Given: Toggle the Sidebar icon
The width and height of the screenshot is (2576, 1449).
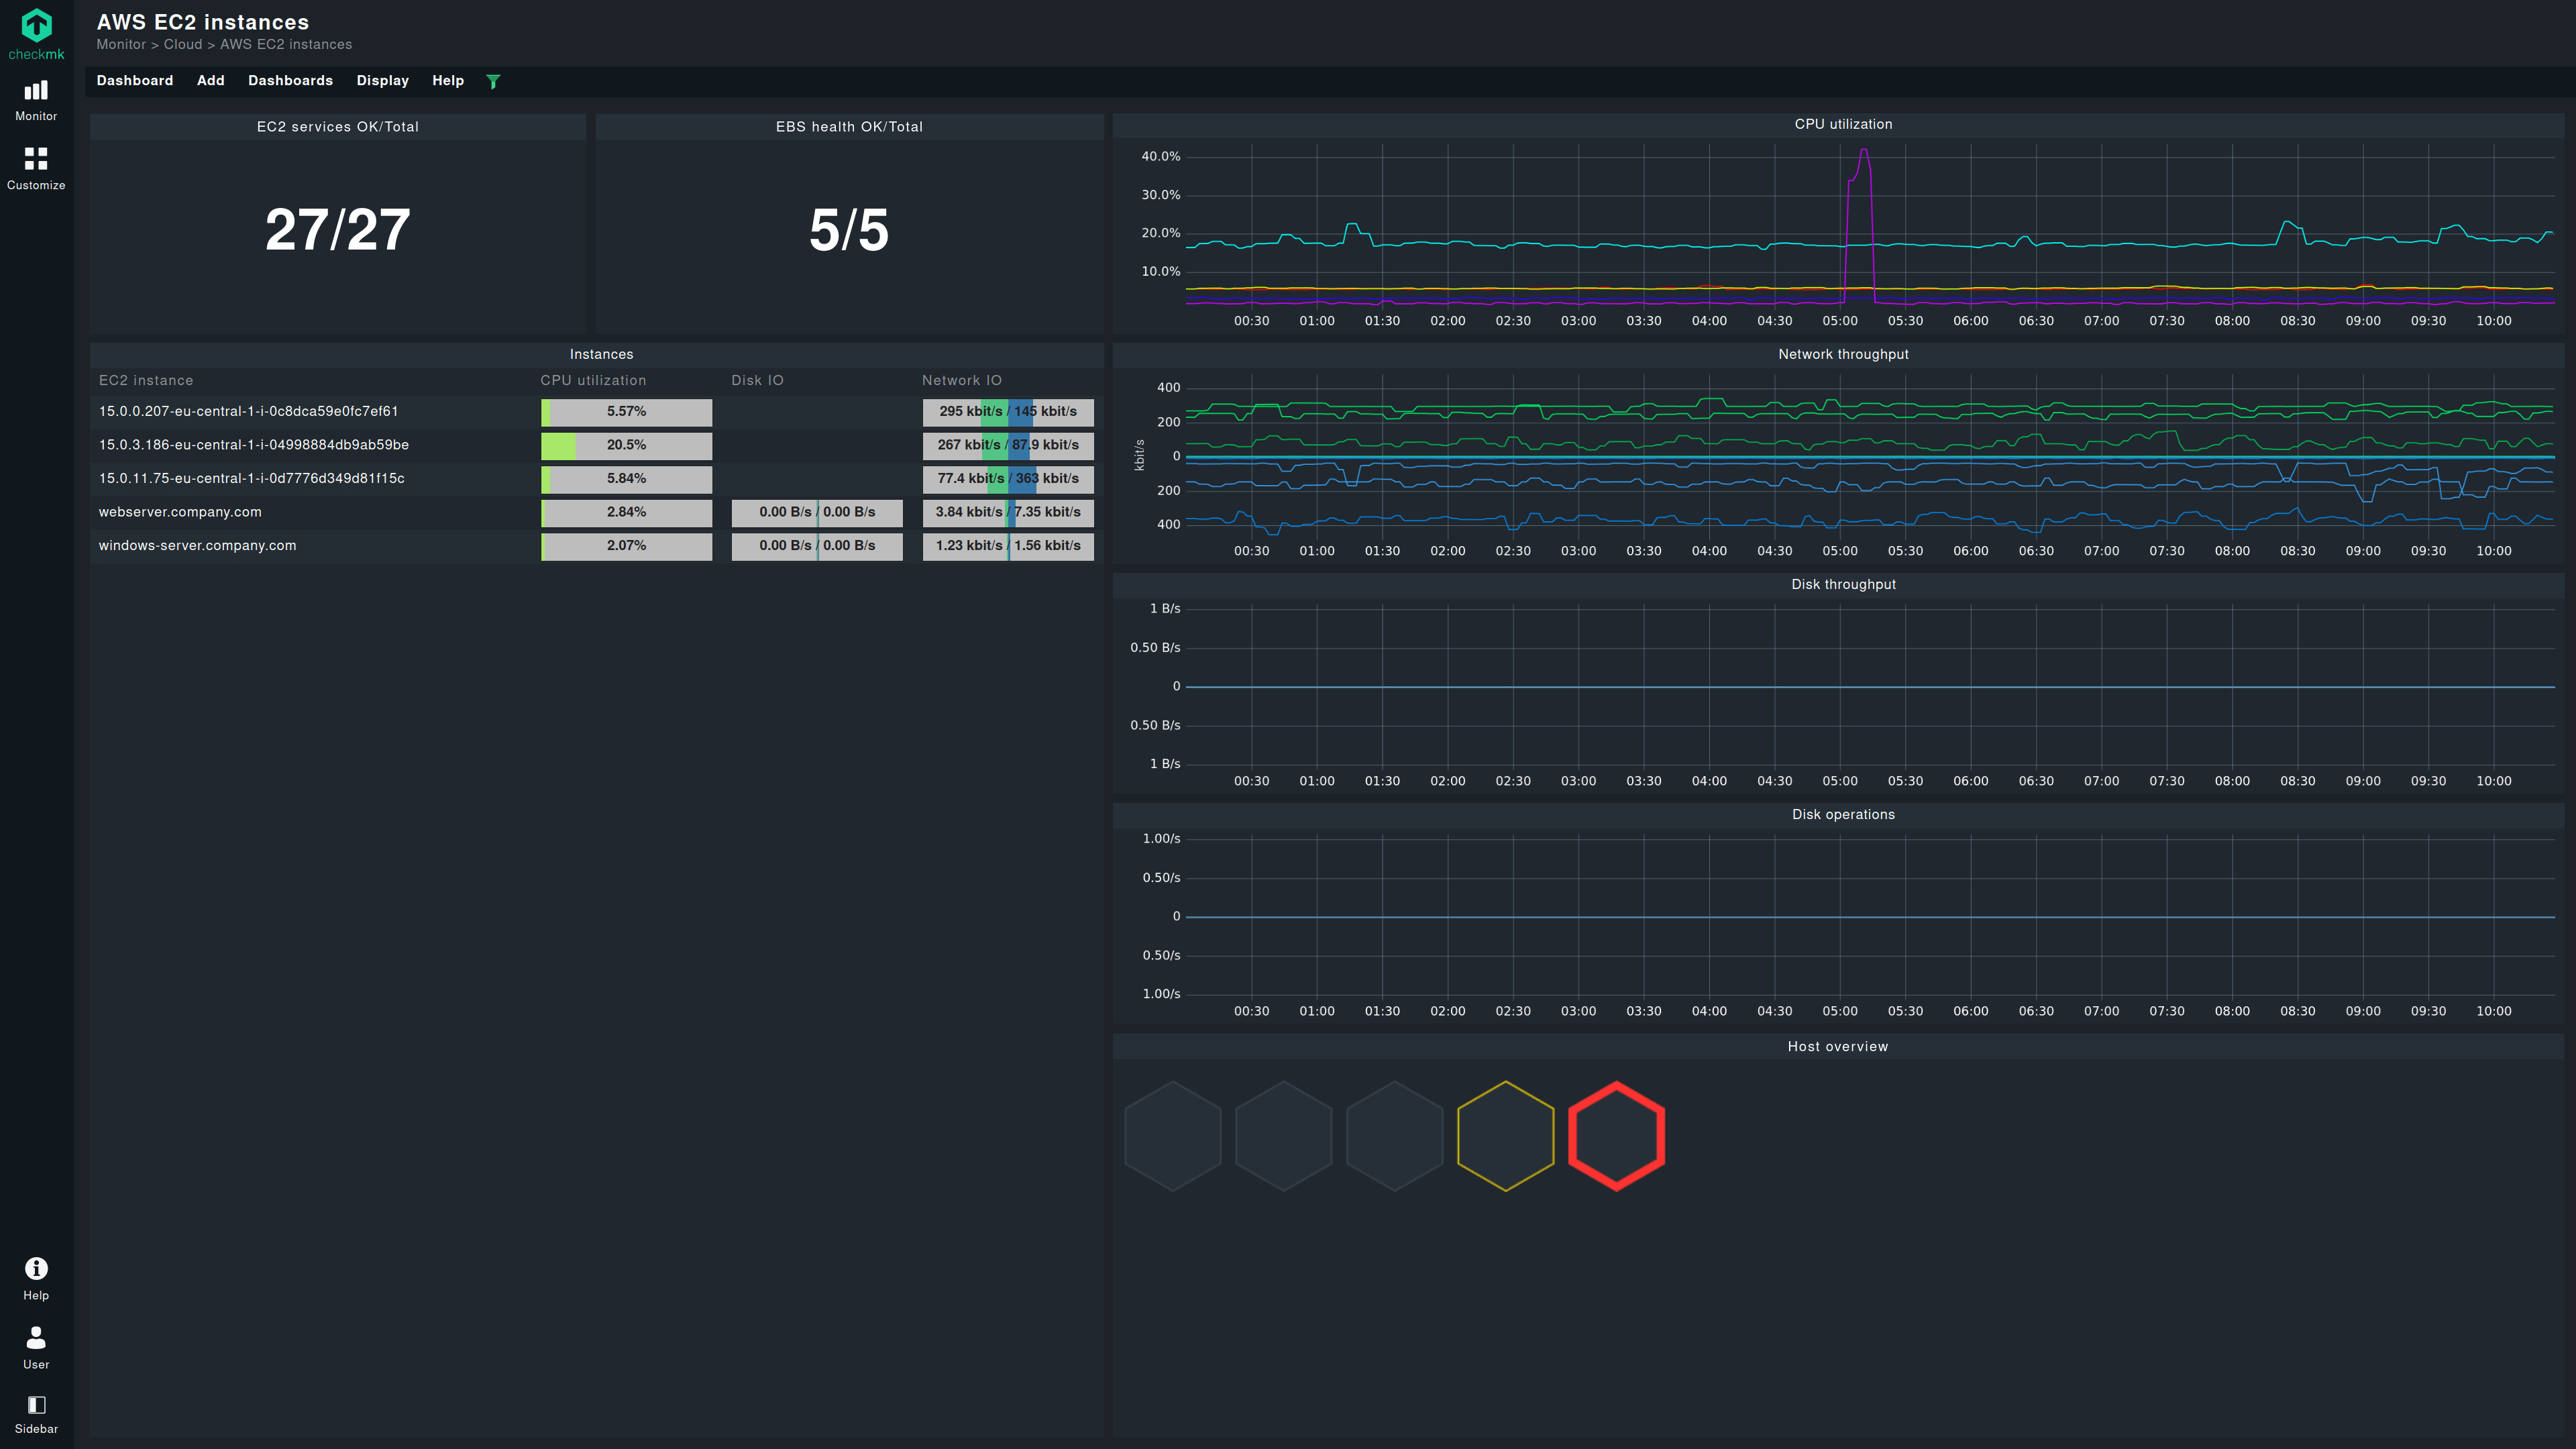Looking at the screenshot, I should click(x=36, y=1415).
